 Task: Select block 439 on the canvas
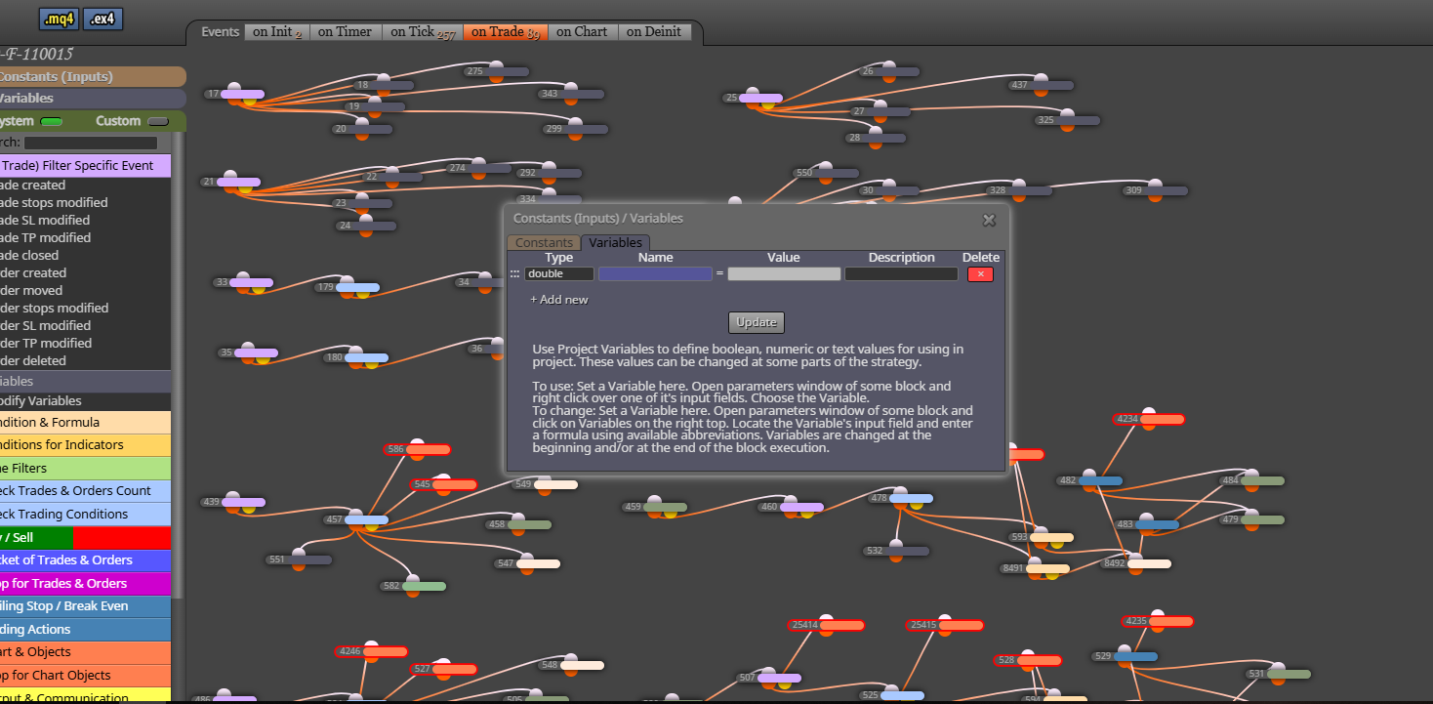pyautogui.click(x=232, y=503)
